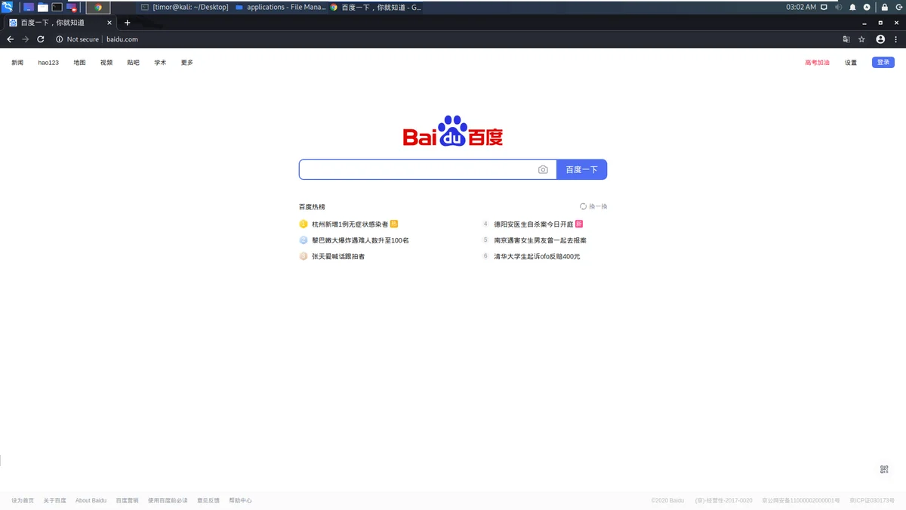Open the 地图 navigation link
The image size is (906, 510).
[79, 63]
